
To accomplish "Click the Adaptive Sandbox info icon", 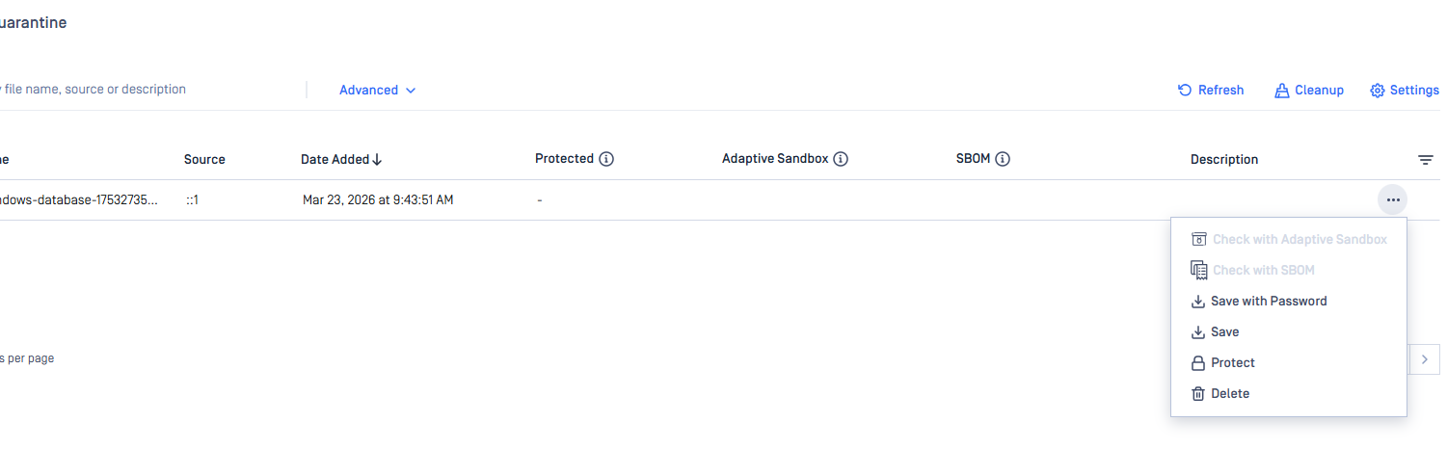I will (x=841, y=159).
